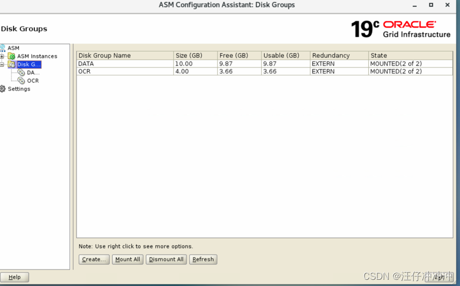This screenshot has height=286, width=460.
Task: Select the OCR child tree item
Action: tap(33, 81)
